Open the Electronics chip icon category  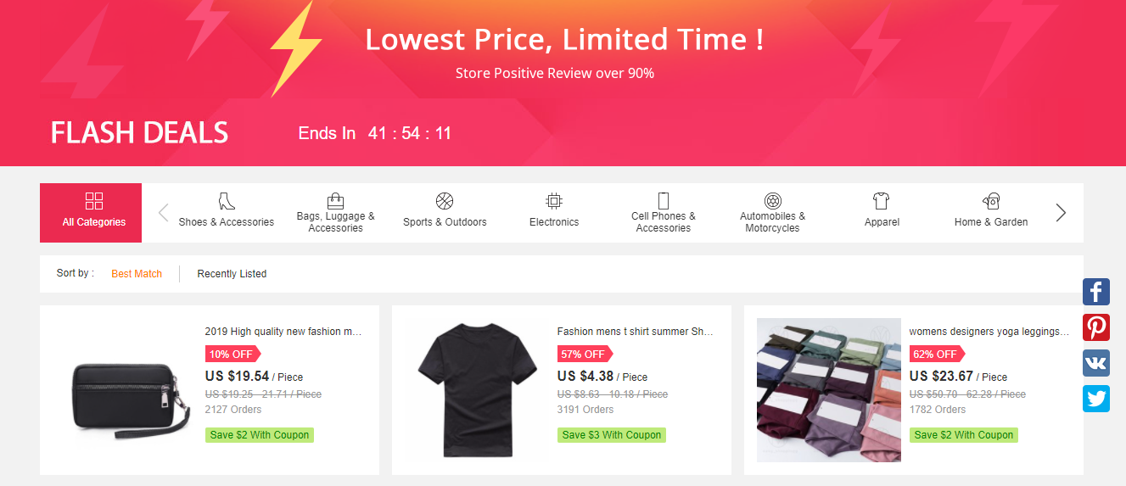pos(554,201)
